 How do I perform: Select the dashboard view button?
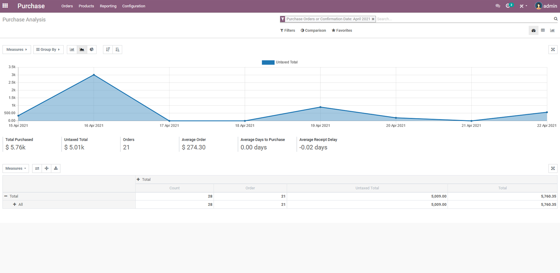click(534, 31)
